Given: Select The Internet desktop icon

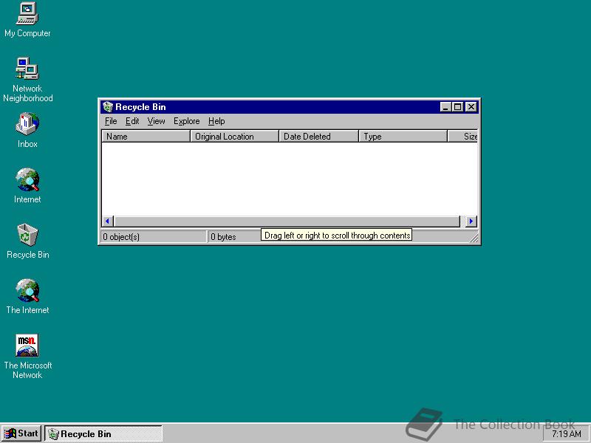Looking at the screenshot, I should click(27, 296).
